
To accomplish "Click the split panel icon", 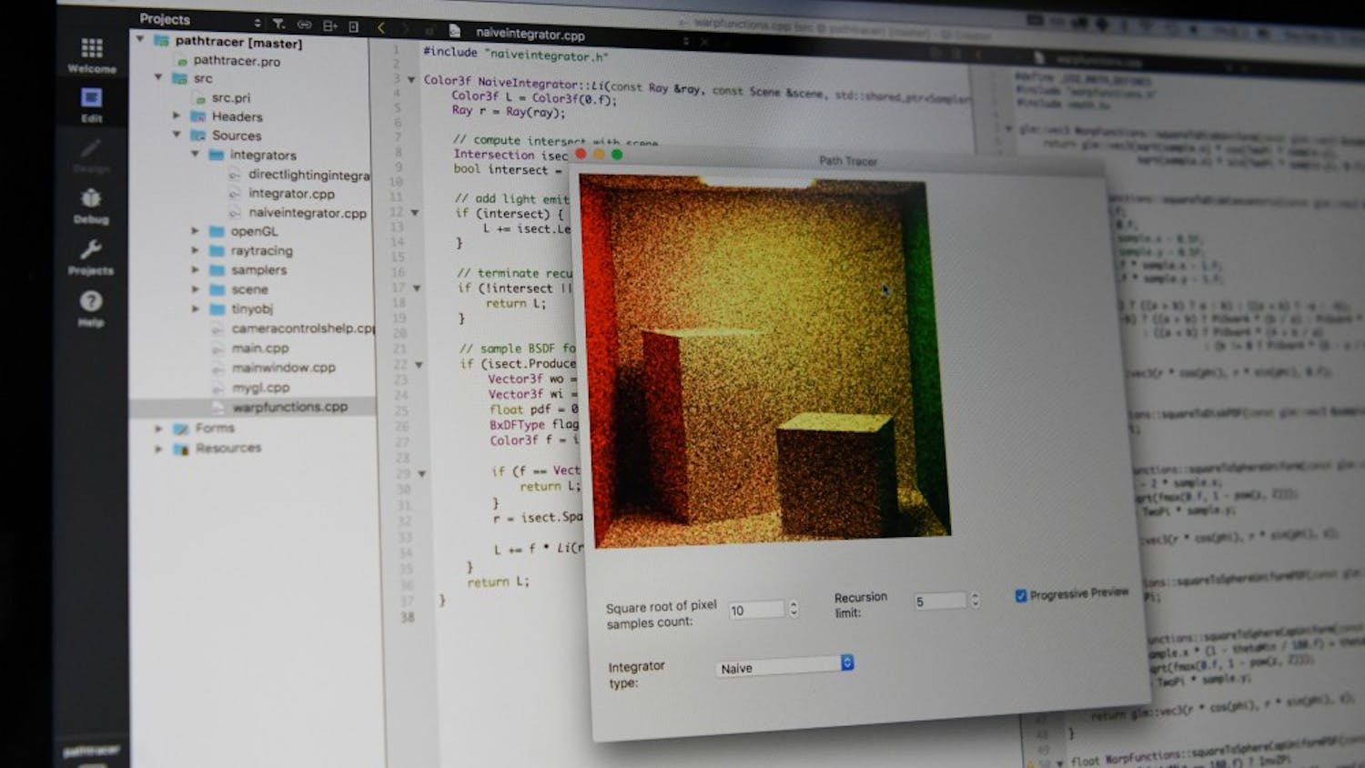I will [329, 26].
